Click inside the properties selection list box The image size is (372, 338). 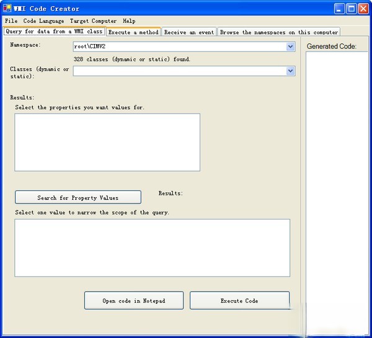107,142
